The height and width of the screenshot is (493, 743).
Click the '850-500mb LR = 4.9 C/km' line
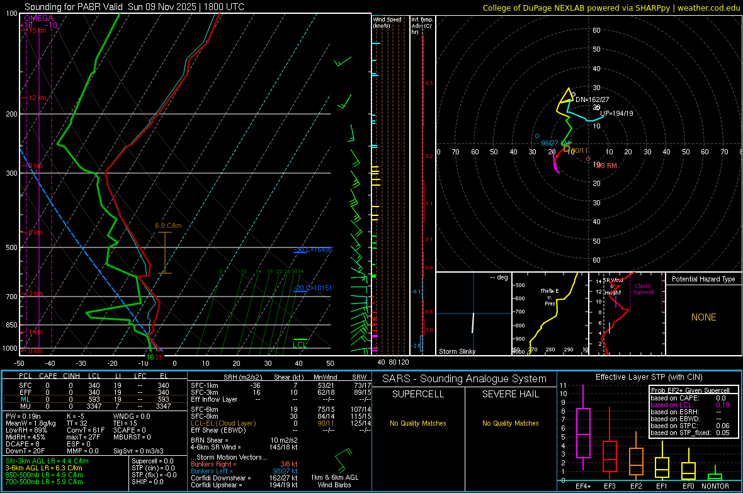click(43, 475)
